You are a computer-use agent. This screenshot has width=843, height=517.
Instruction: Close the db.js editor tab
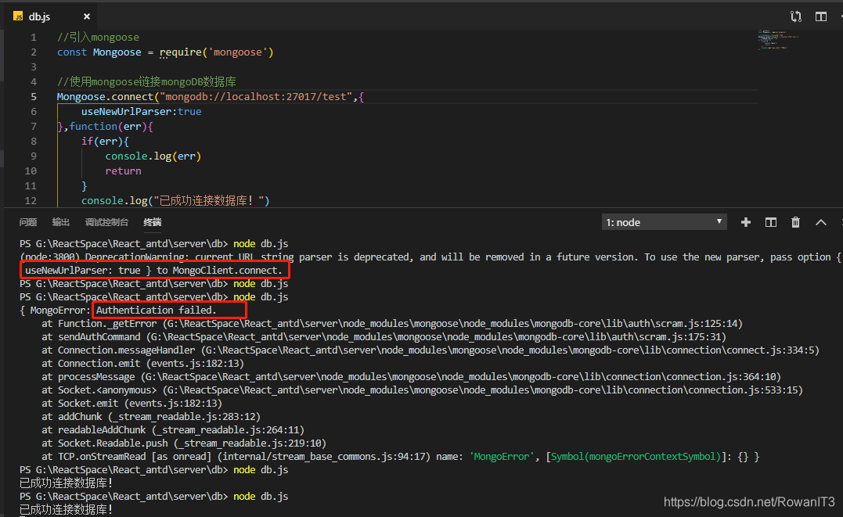click(x=87, y=16)
